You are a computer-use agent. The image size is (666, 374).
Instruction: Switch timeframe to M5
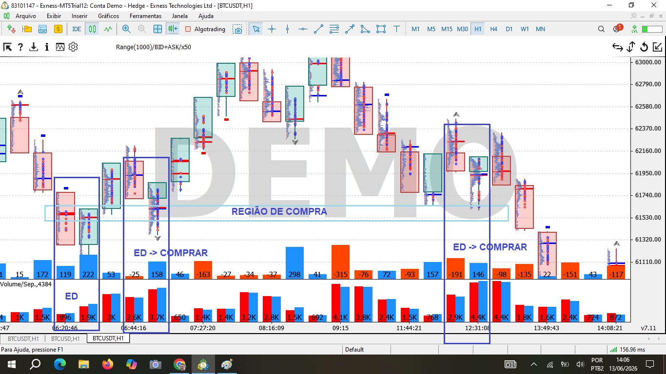tap(431, 29)
